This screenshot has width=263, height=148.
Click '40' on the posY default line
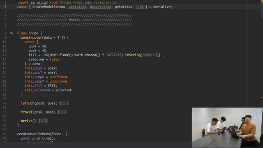[44, 51]
